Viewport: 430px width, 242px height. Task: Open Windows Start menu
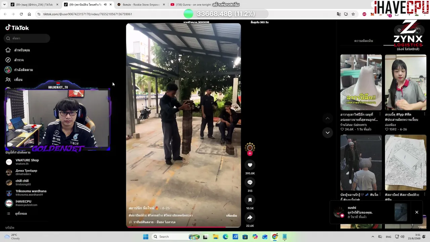coord(145,237)
